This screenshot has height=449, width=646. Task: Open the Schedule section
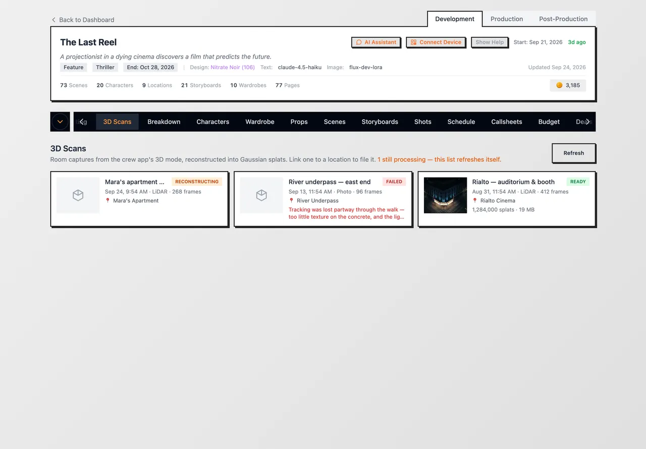pyautogui.click(x=461, y=122)
